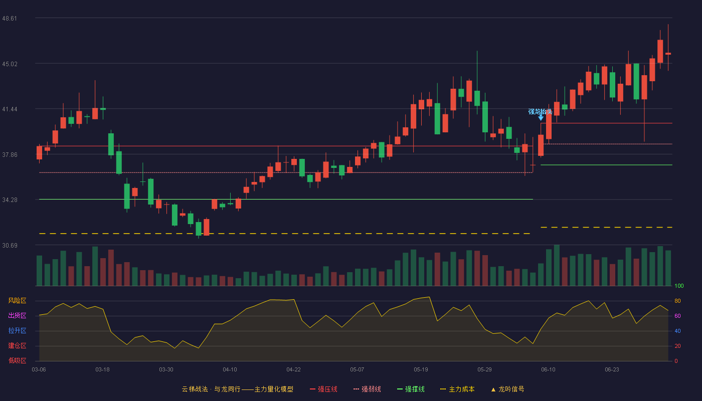
Task: Toggle the 强弱线 legend entry
Action: tap(367, 389)
